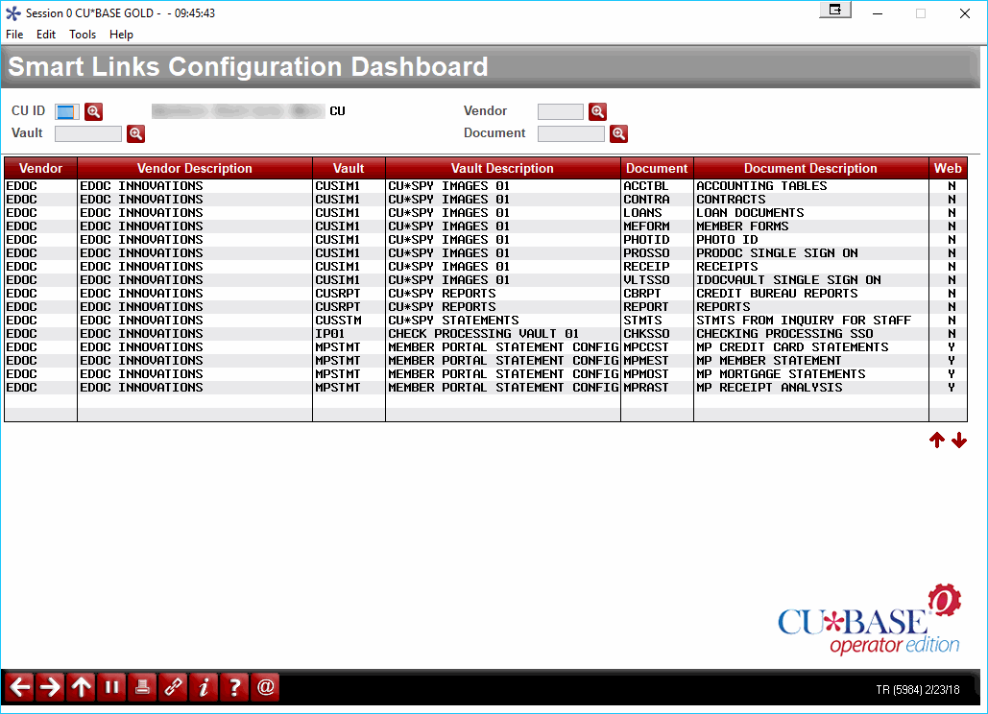Click the Pause toolbar button
988x714 pixels.
111,687
